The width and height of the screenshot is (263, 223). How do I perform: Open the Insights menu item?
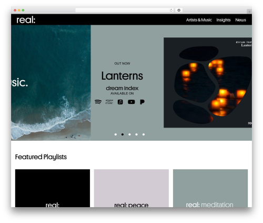pyautogui.click(x=224, y=20)
